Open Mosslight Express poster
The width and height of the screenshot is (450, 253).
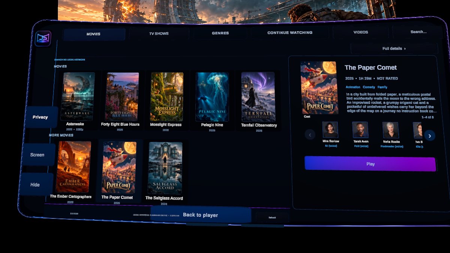pyautogui.click(x=167, y=96)
